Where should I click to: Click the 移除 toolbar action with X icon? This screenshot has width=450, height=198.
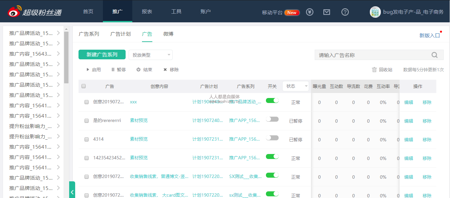[171, 70]
